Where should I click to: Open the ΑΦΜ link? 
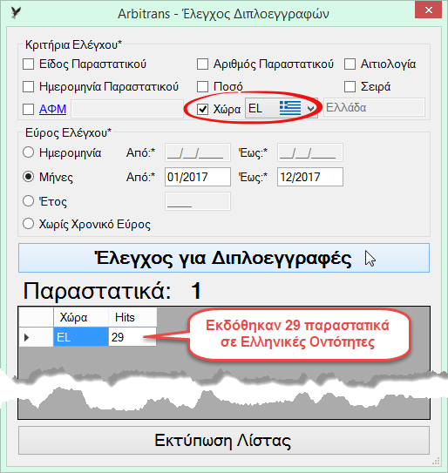(x=52, y=109)
